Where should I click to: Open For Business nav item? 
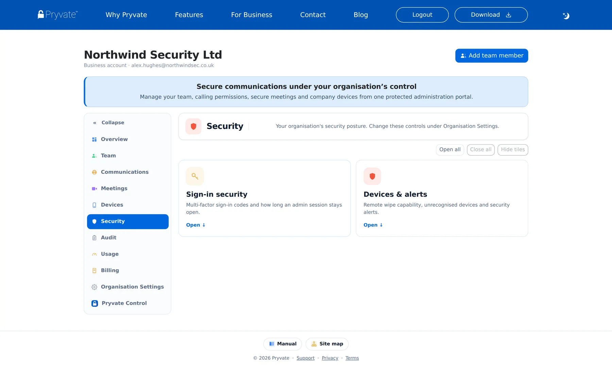tap(252, 15)
